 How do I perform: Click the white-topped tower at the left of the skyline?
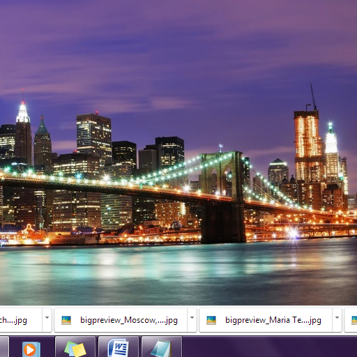click(23, 132)
